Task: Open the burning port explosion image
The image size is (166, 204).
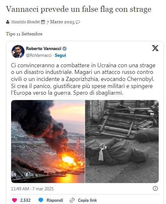Action: point(48,142)
